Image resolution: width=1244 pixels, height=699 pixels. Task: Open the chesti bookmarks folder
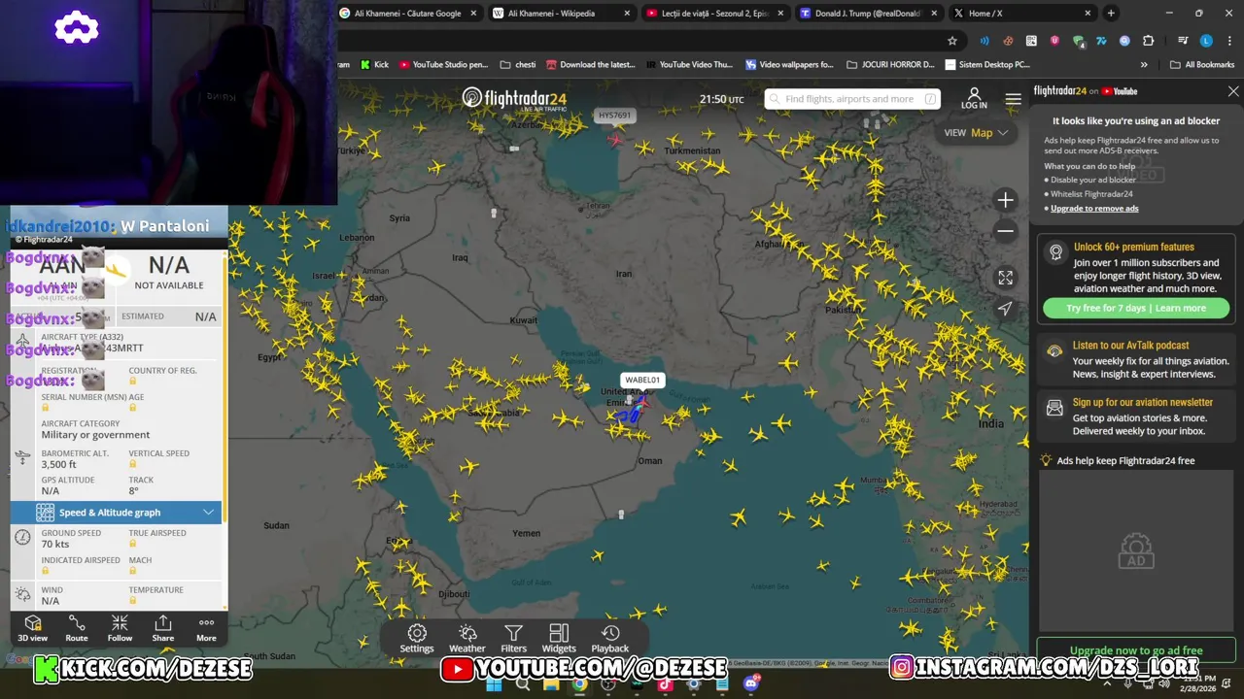[518, 65]
